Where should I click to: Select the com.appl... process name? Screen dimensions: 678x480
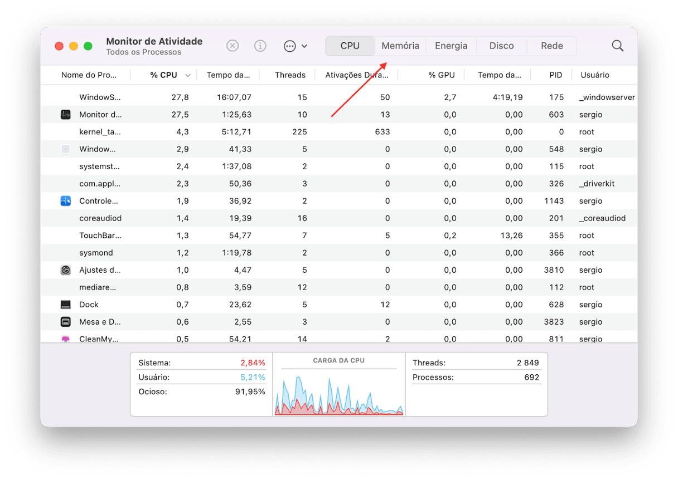100,184
